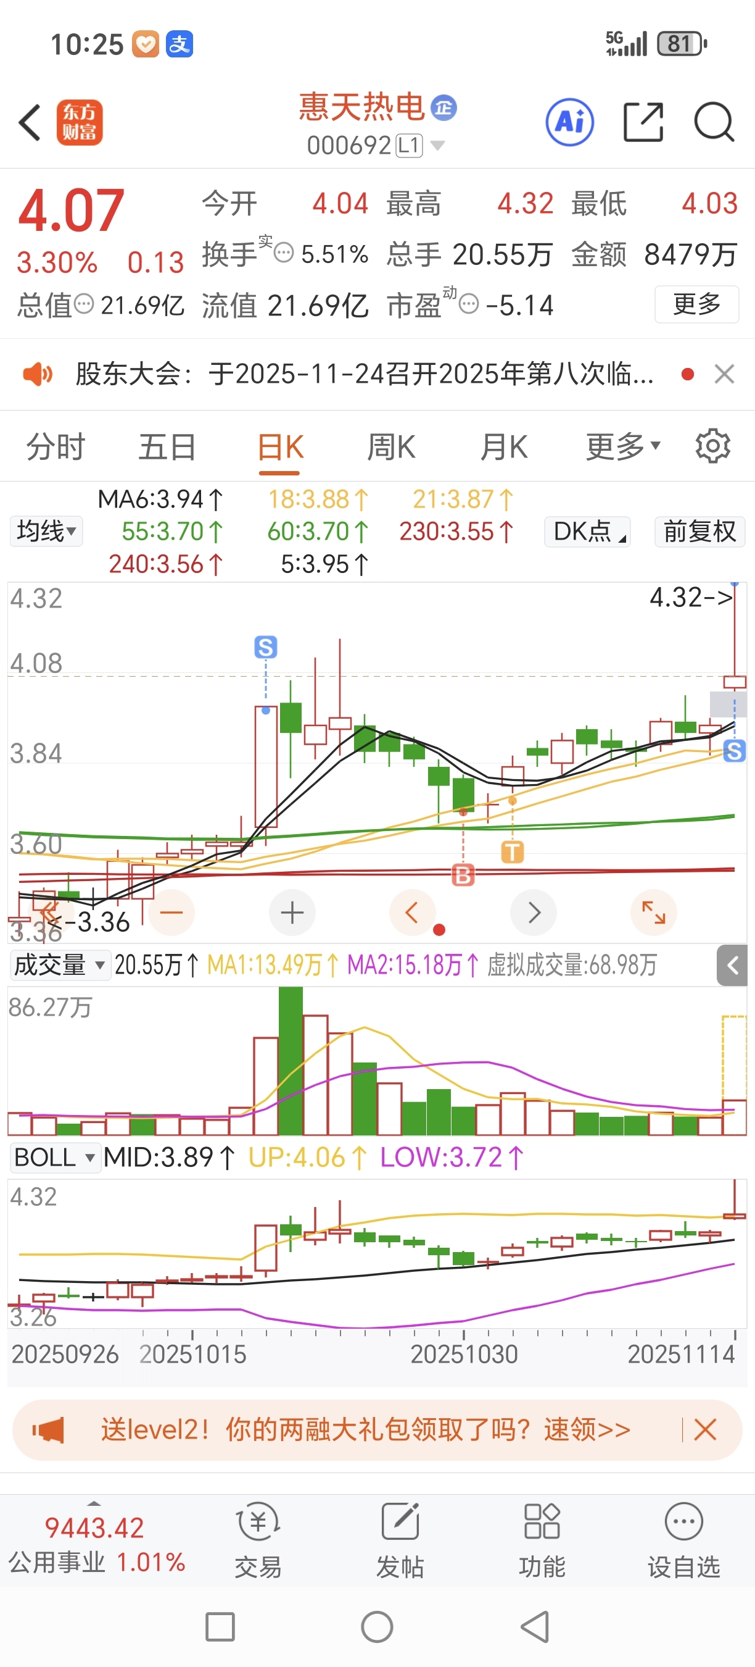Image resolution: width=755 pixels, height=1667 pixels.
Task: Tap the megaphone promo icon
Action: click(49, 1429)
